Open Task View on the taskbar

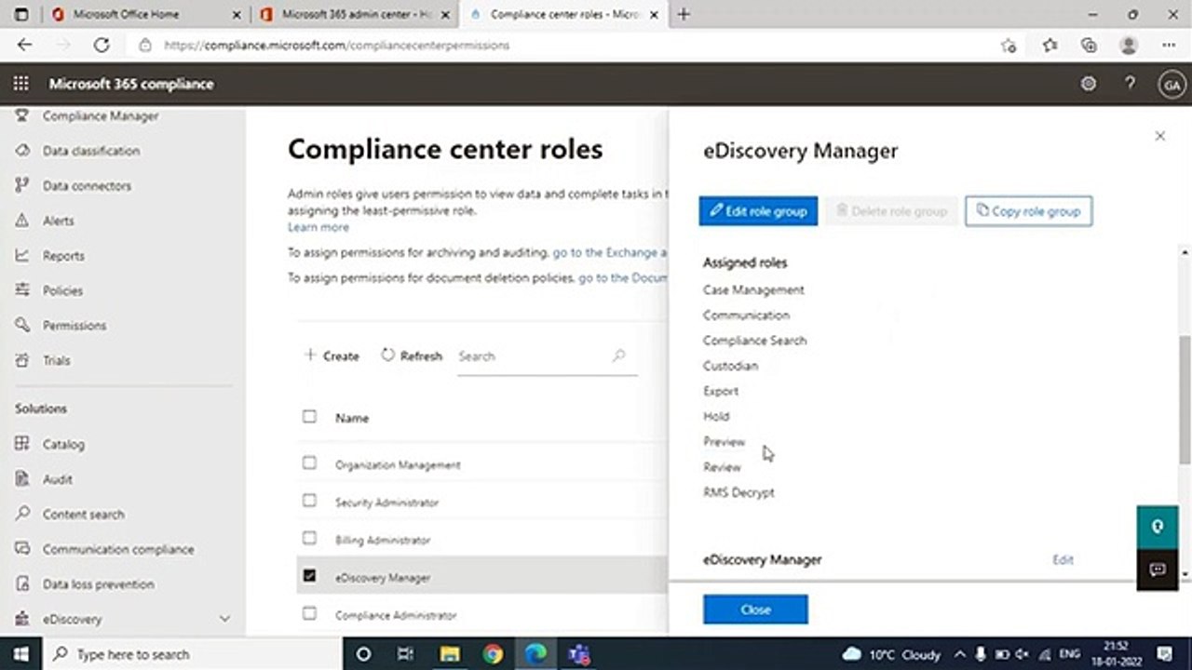click(406, 654)
